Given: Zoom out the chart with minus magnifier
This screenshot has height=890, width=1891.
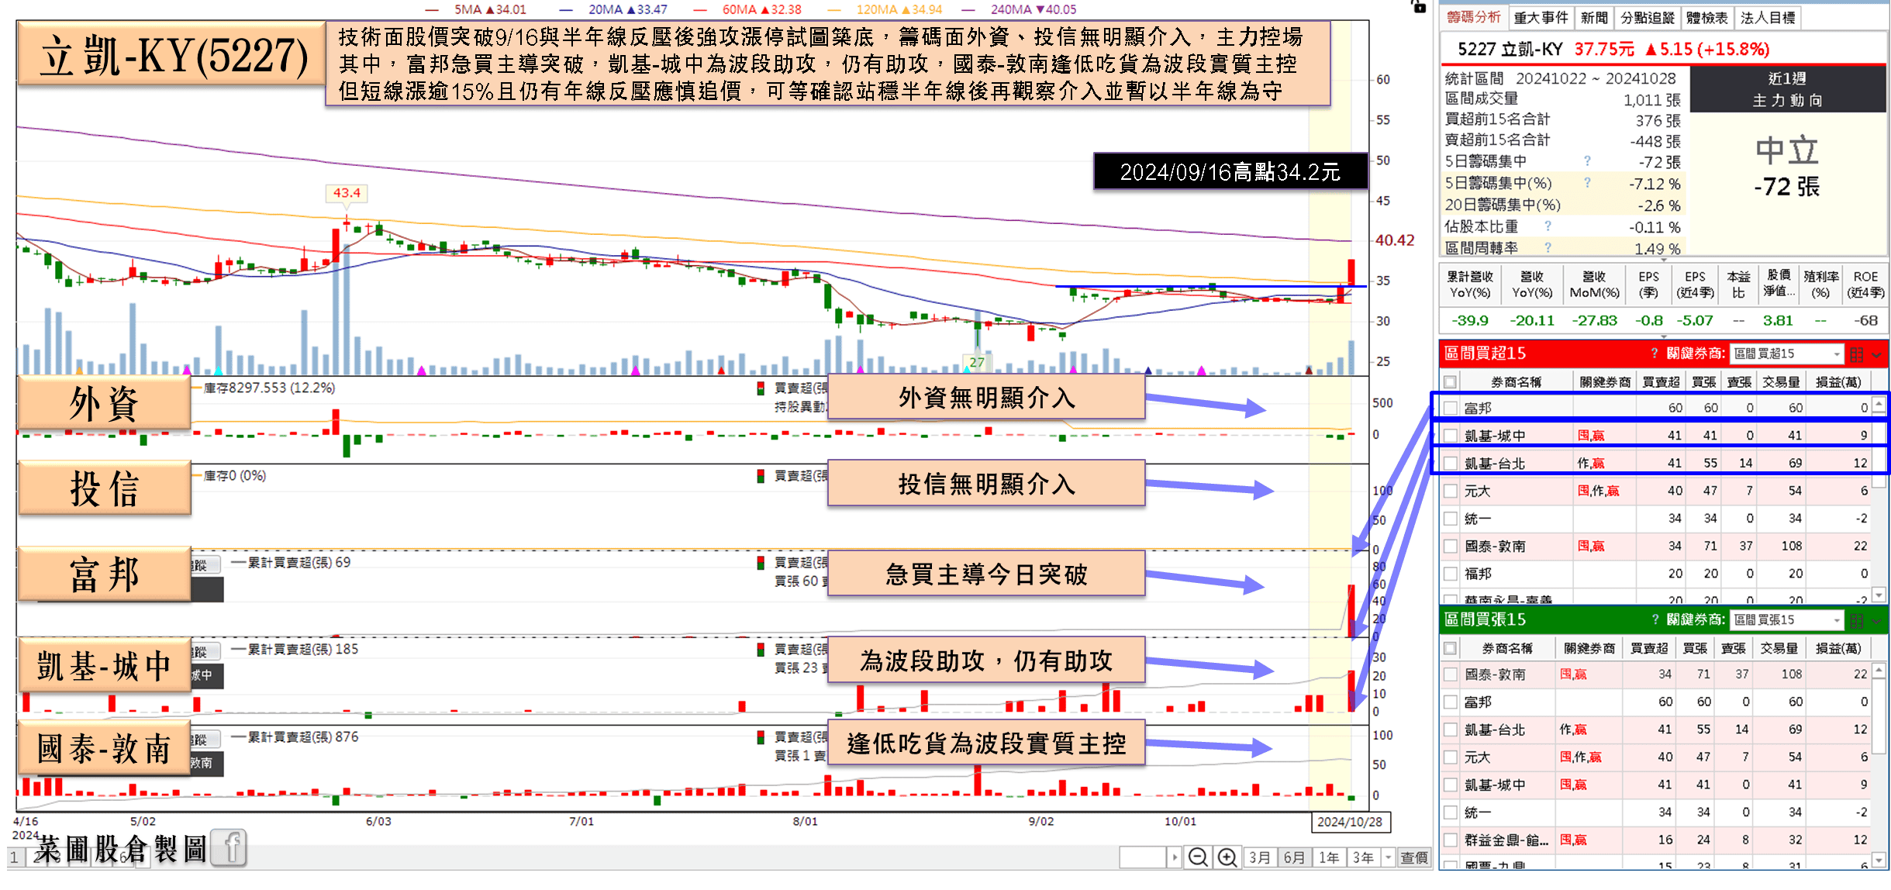Looking at the screenshot, I should tap(1198, 857).
